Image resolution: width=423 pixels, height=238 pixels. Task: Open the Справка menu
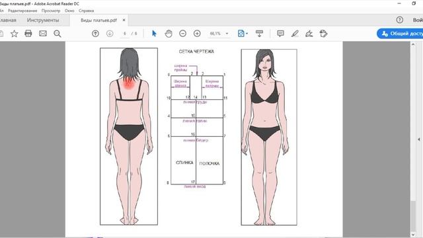tap(87, 11)
